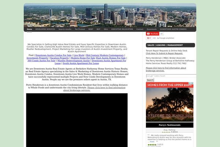
Task: Click the Google +1 button
Action: [x=149, y=38]
